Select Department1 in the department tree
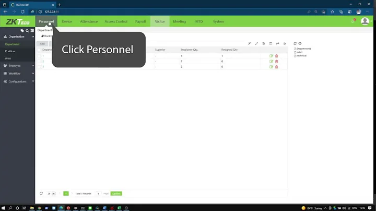Viewport: 376px width, 211px height. [x=304, y=49]
